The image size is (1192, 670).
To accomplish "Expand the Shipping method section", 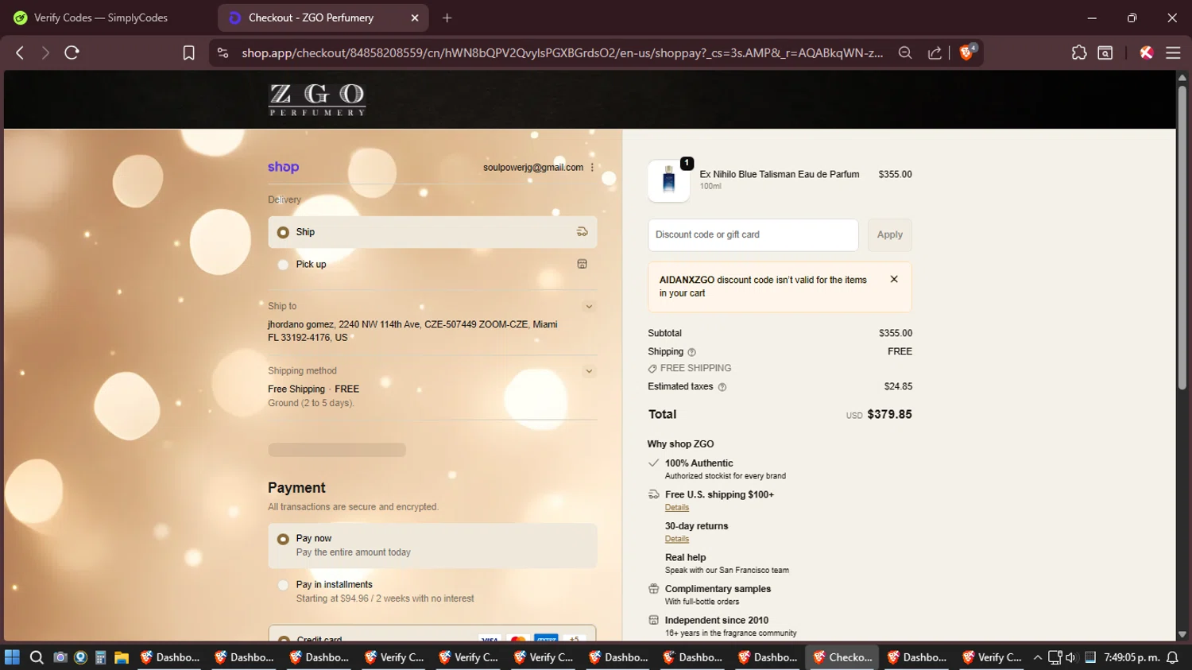I will point(589,371).
